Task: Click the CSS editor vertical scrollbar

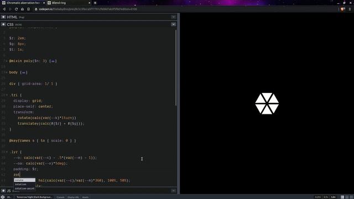Action: pos(176,67)
